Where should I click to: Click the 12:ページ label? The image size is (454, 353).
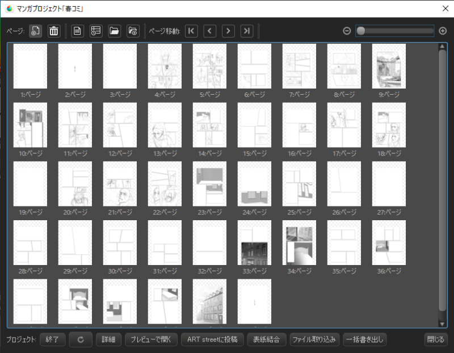120,153
